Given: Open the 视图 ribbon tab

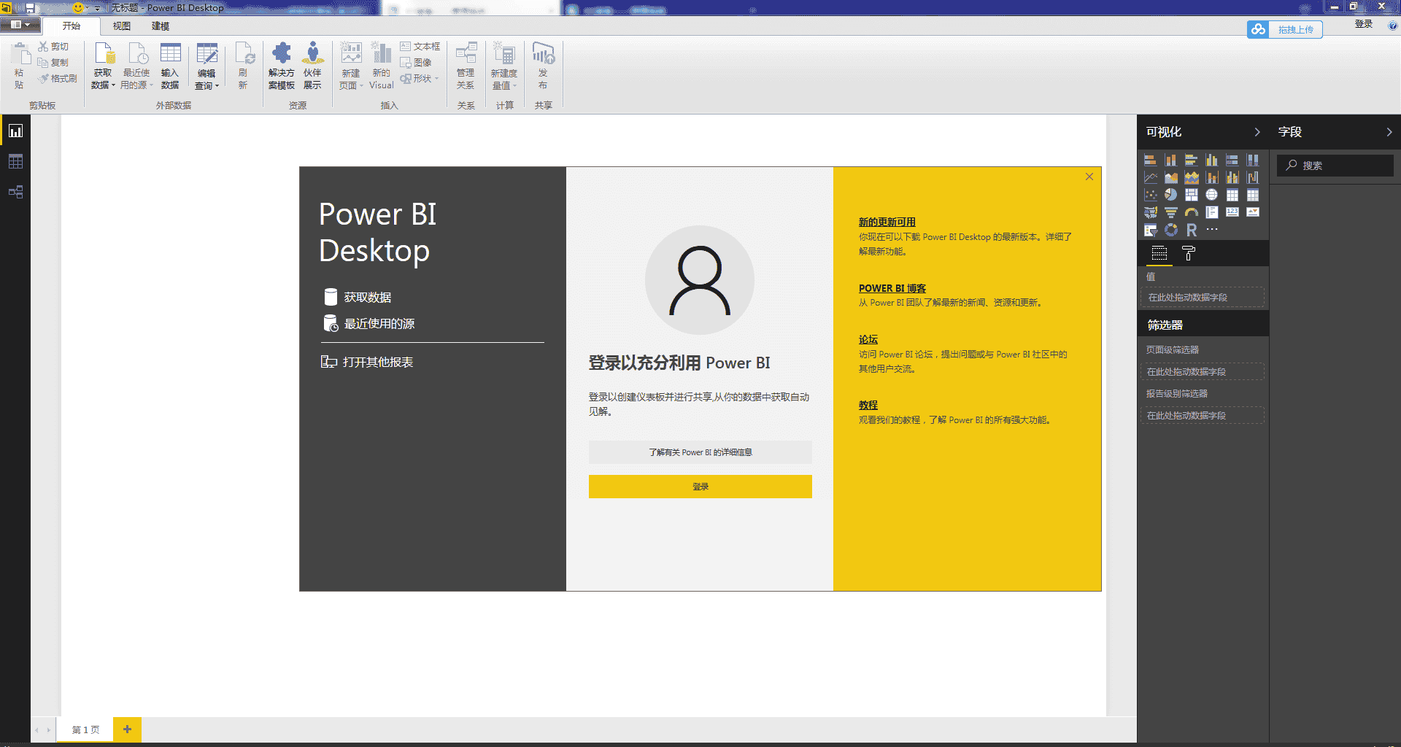Looking at the screenshot, I should click(121, 26).
